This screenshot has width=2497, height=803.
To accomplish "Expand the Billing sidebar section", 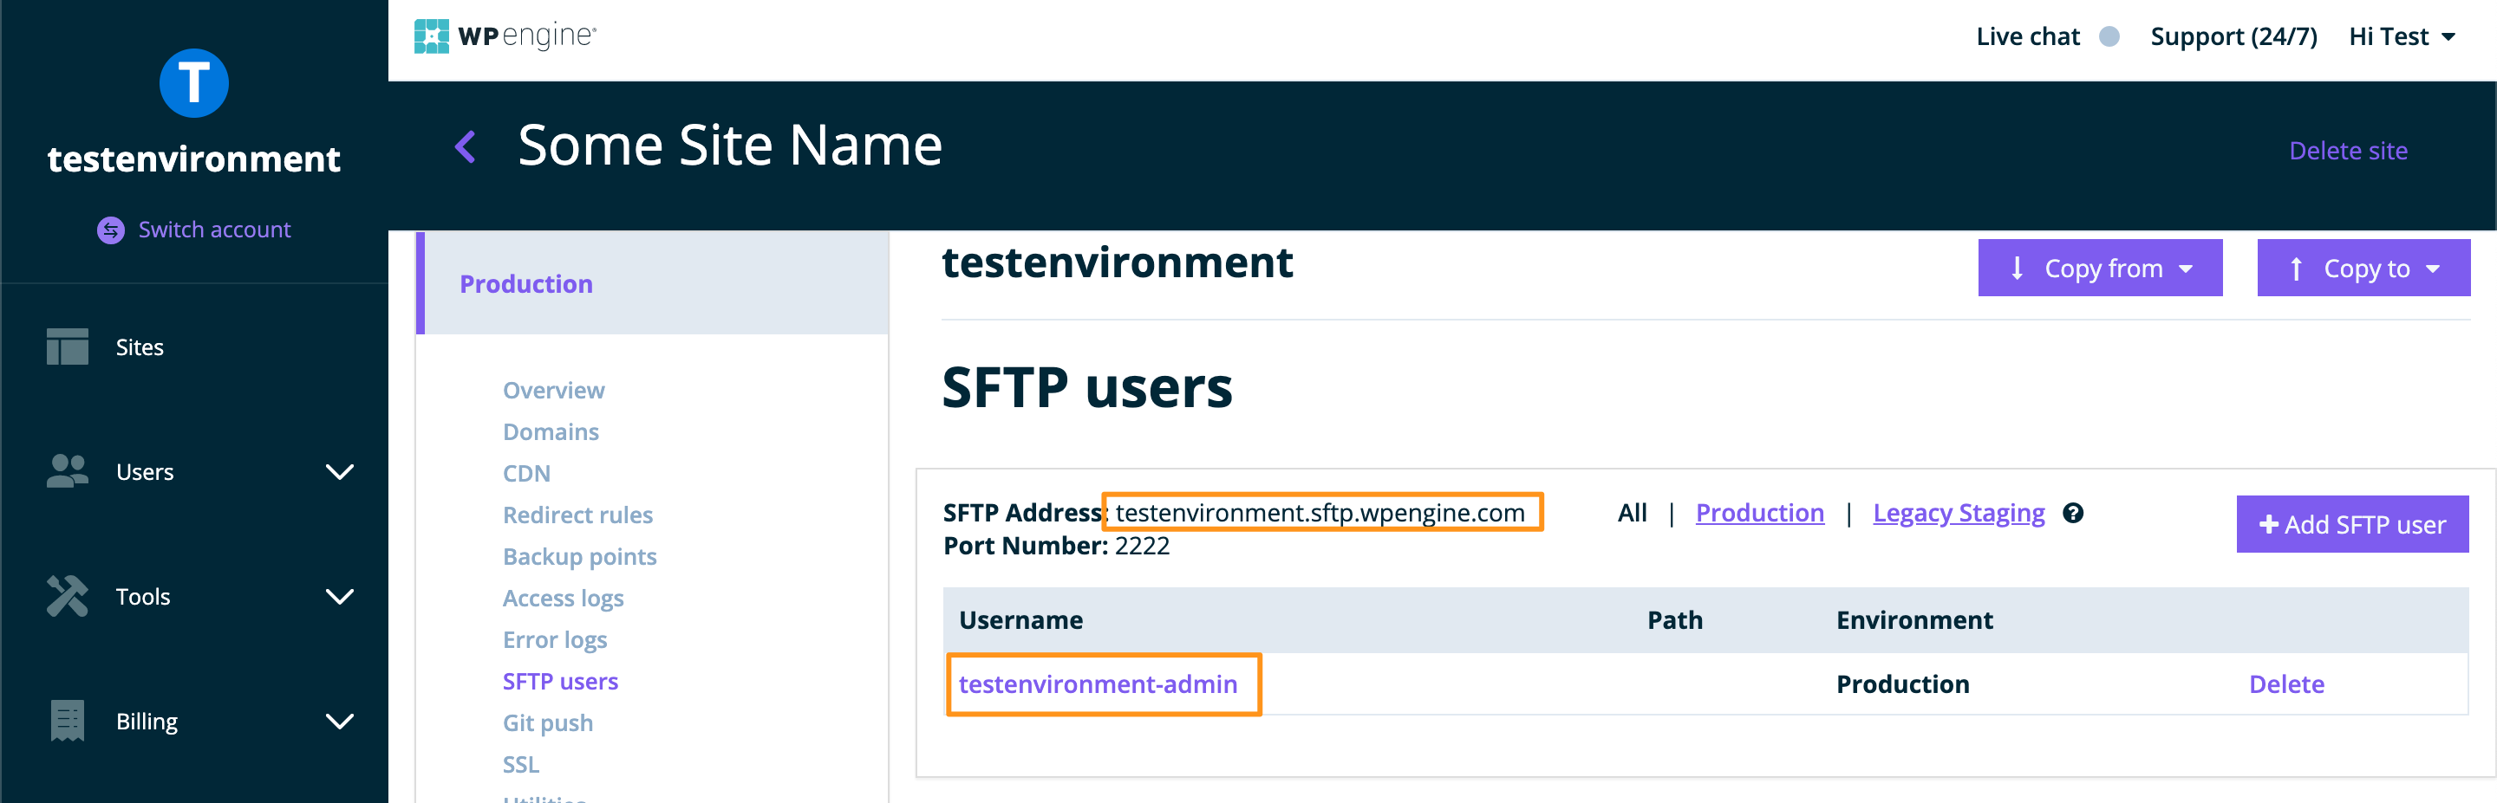I will [339, 722].
